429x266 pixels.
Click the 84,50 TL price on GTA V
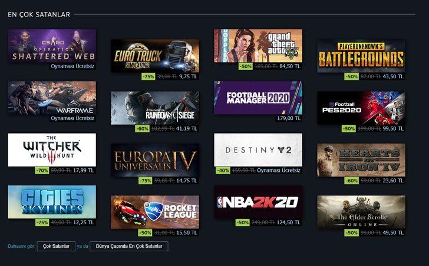(290, 66)
